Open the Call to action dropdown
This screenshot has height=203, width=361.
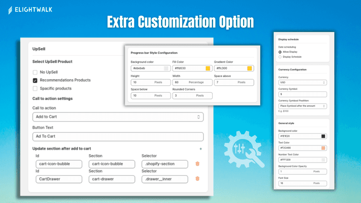[x=118, y=117]
